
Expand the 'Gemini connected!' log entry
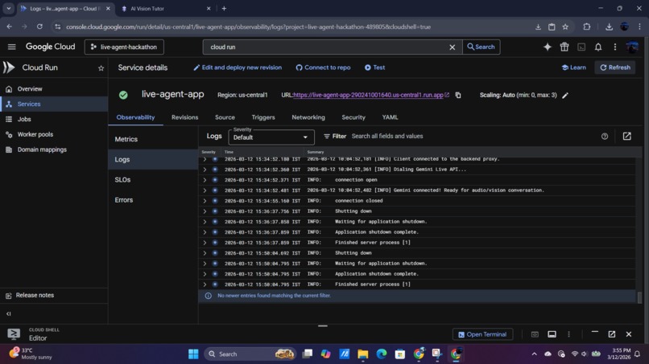(x=205, y=190)
